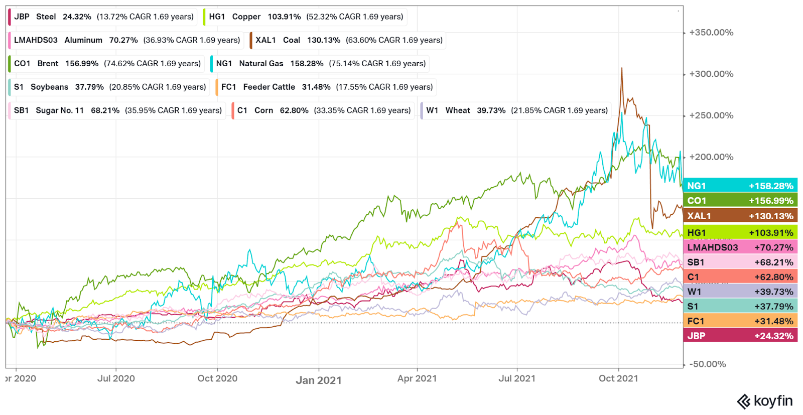Click the XAL1 +130.13% price tag
Viewport: 803px width, 415px height.
[740, 216]
